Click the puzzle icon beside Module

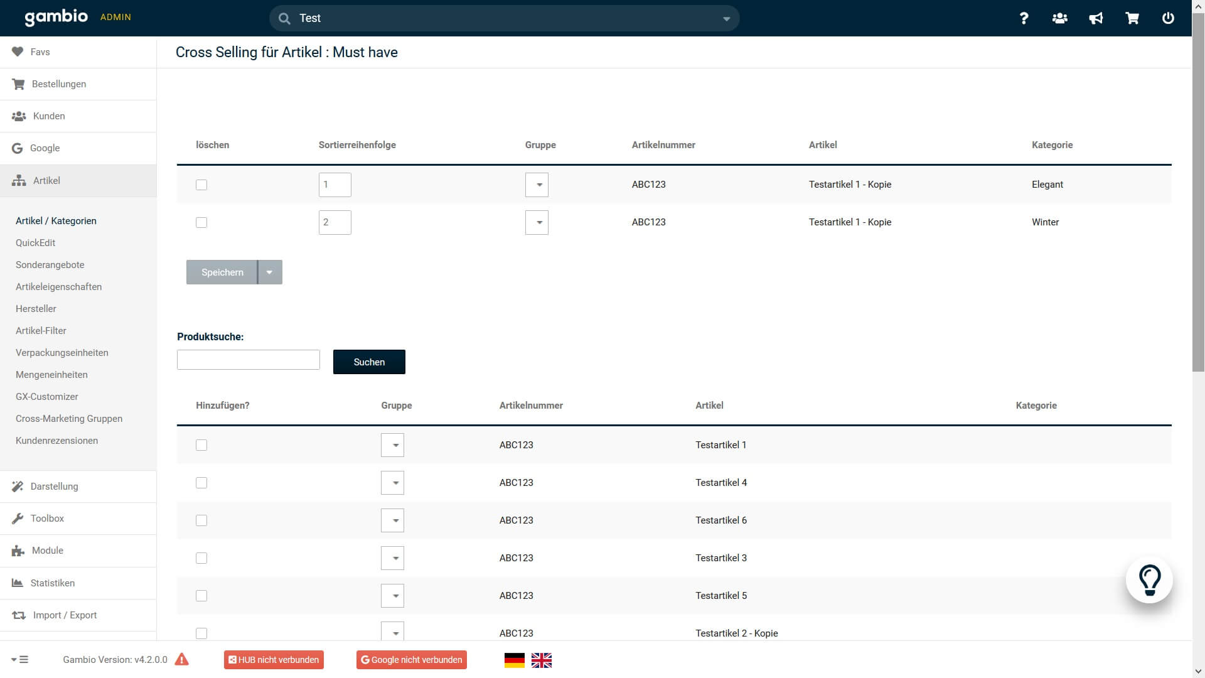pos(18,551)
